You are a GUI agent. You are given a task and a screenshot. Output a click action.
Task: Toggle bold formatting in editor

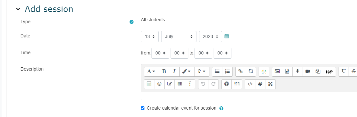coord(164,72)
